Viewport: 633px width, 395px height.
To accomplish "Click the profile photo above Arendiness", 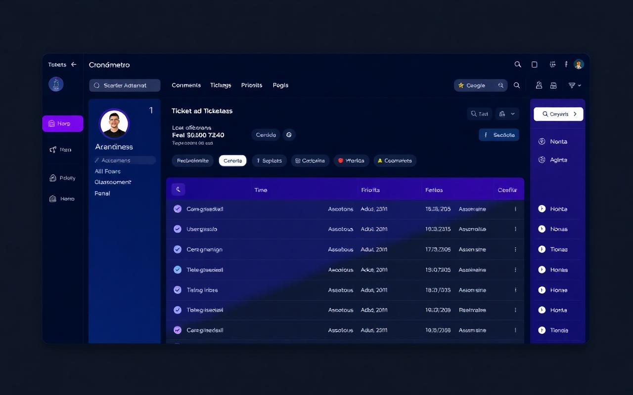I will (114, 124).
